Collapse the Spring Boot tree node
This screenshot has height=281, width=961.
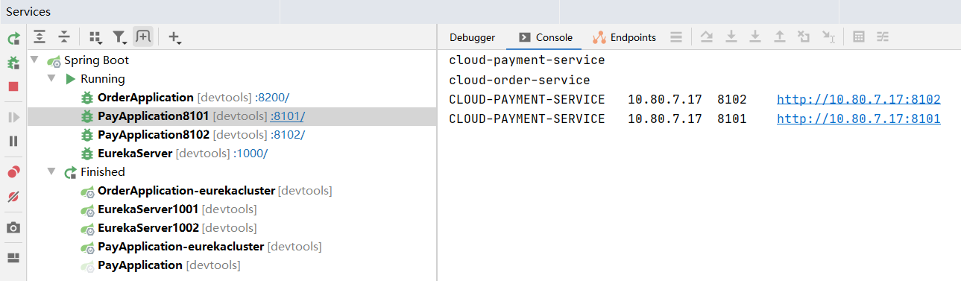35,60
